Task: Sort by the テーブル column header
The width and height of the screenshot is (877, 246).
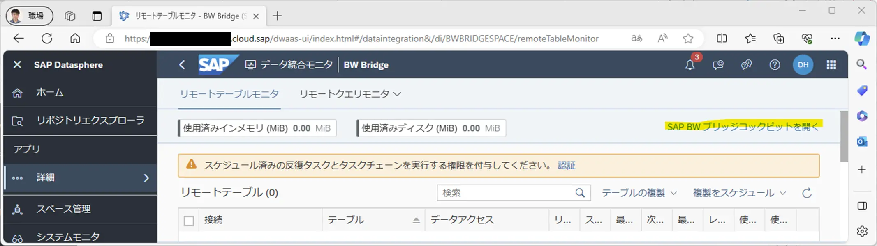Action: 373,220
